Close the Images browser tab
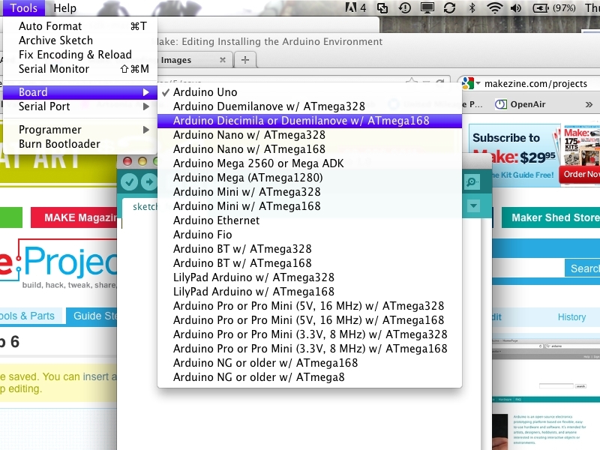600x450 pixels. tap(223, 60)
